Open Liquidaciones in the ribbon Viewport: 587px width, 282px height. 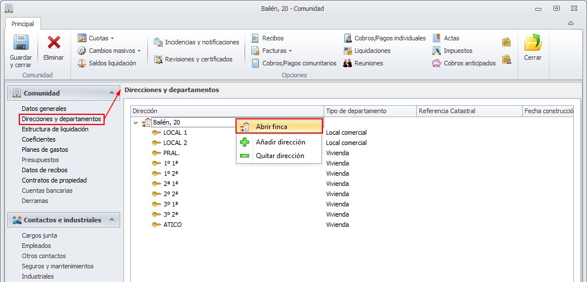(x=372, y=51)
